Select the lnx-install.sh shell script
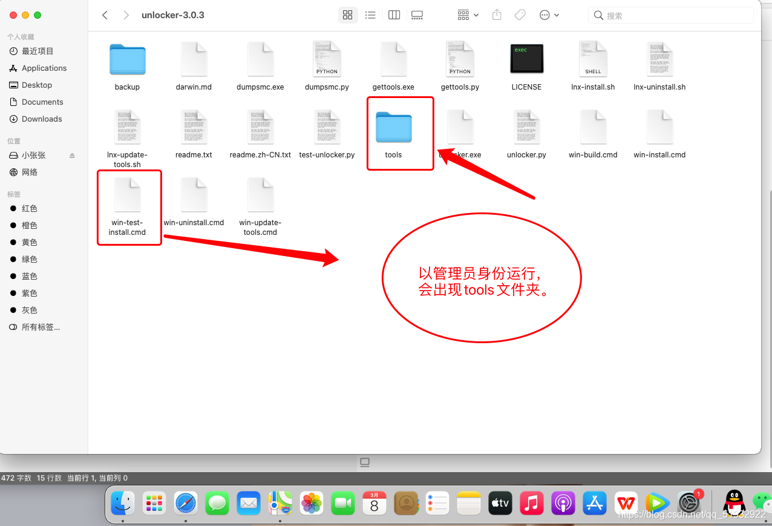This screenshot has height=526, width=772. [593, 59]
